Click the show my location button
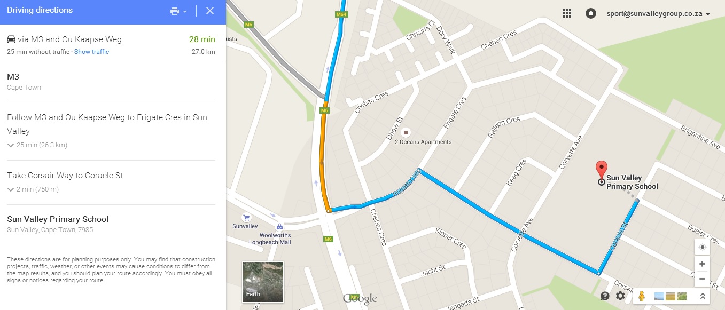725x310 pixels. point(702,247)
